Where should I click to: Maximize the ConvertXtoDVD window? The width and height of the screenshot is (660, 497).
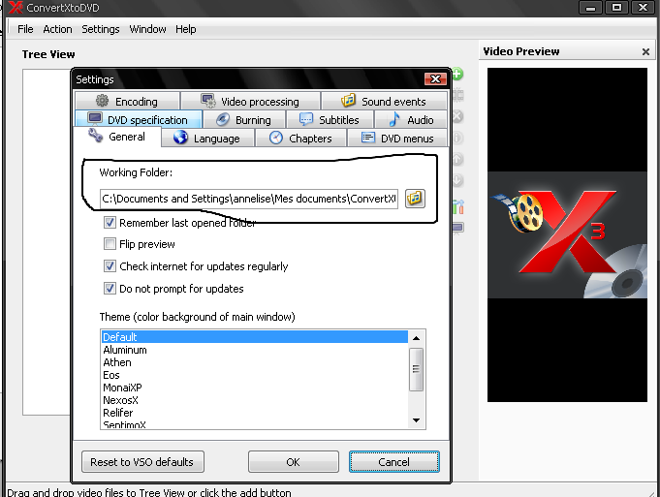pos(617,7)
